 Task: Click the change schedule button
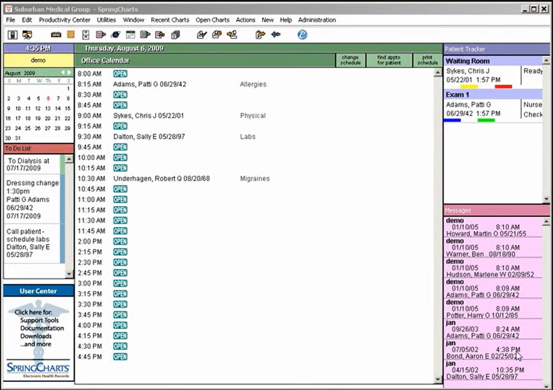point(350,59)
